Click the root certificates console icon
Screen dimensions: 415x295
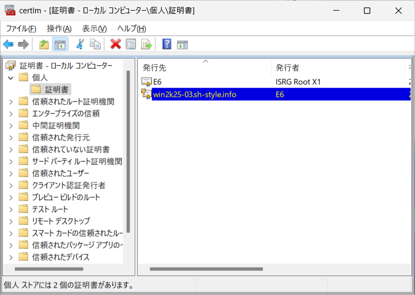click(x=11, y=65)
